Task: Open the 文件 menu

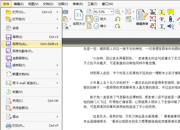Action: tap(6, 4)
